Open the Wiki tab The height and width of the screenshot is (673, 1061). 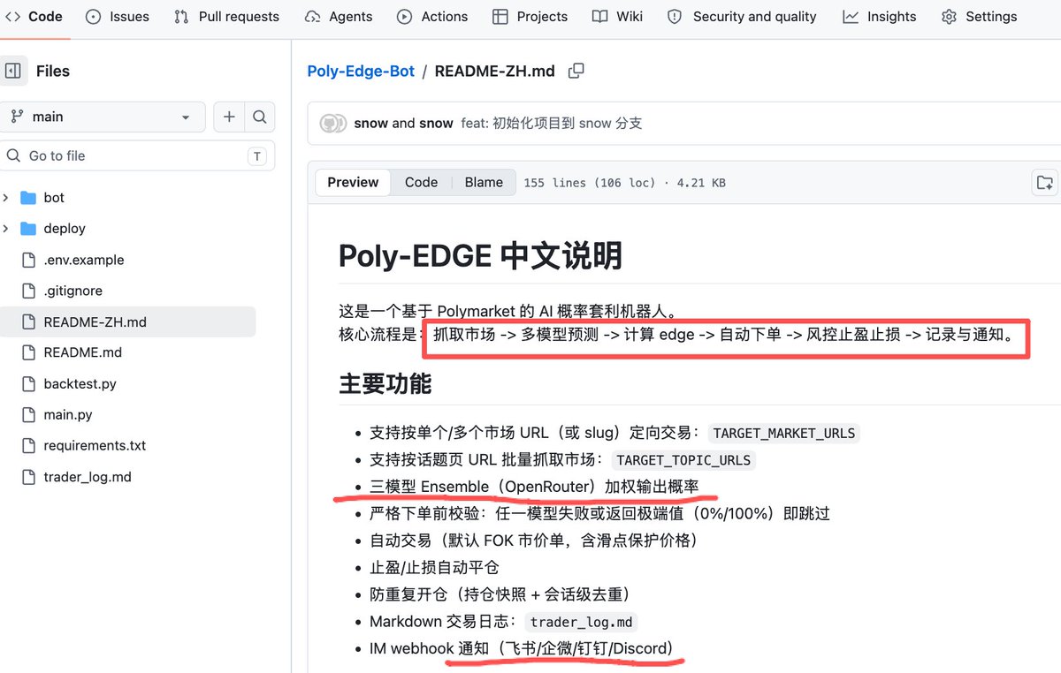[618, 16]
